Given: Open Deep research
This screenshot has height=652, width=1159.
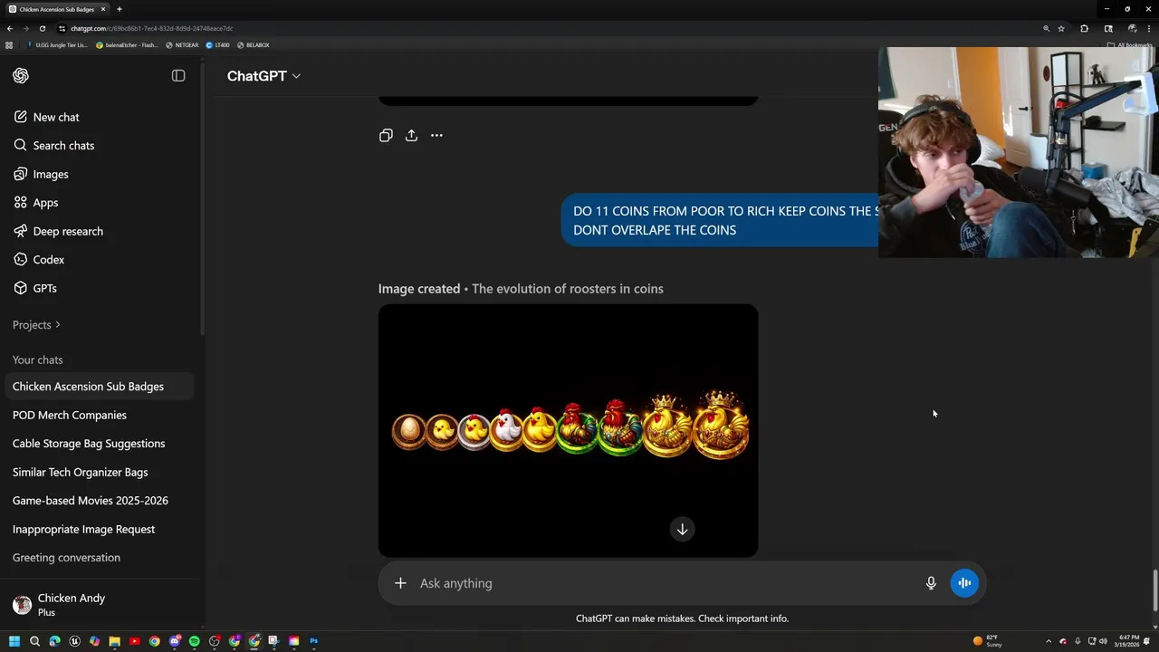Looking at the screenshot, I should point(100,231).
